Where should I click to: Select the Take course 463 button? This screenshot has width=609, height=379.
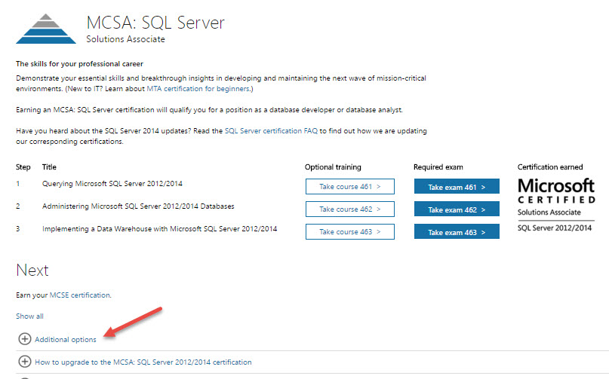click(349, 232)
